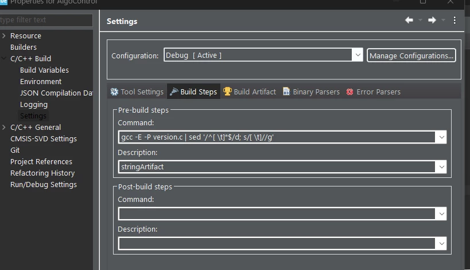Open the Environment page
Screen dimensions: 470x270
pyautogui.click(x=41, y=82)
